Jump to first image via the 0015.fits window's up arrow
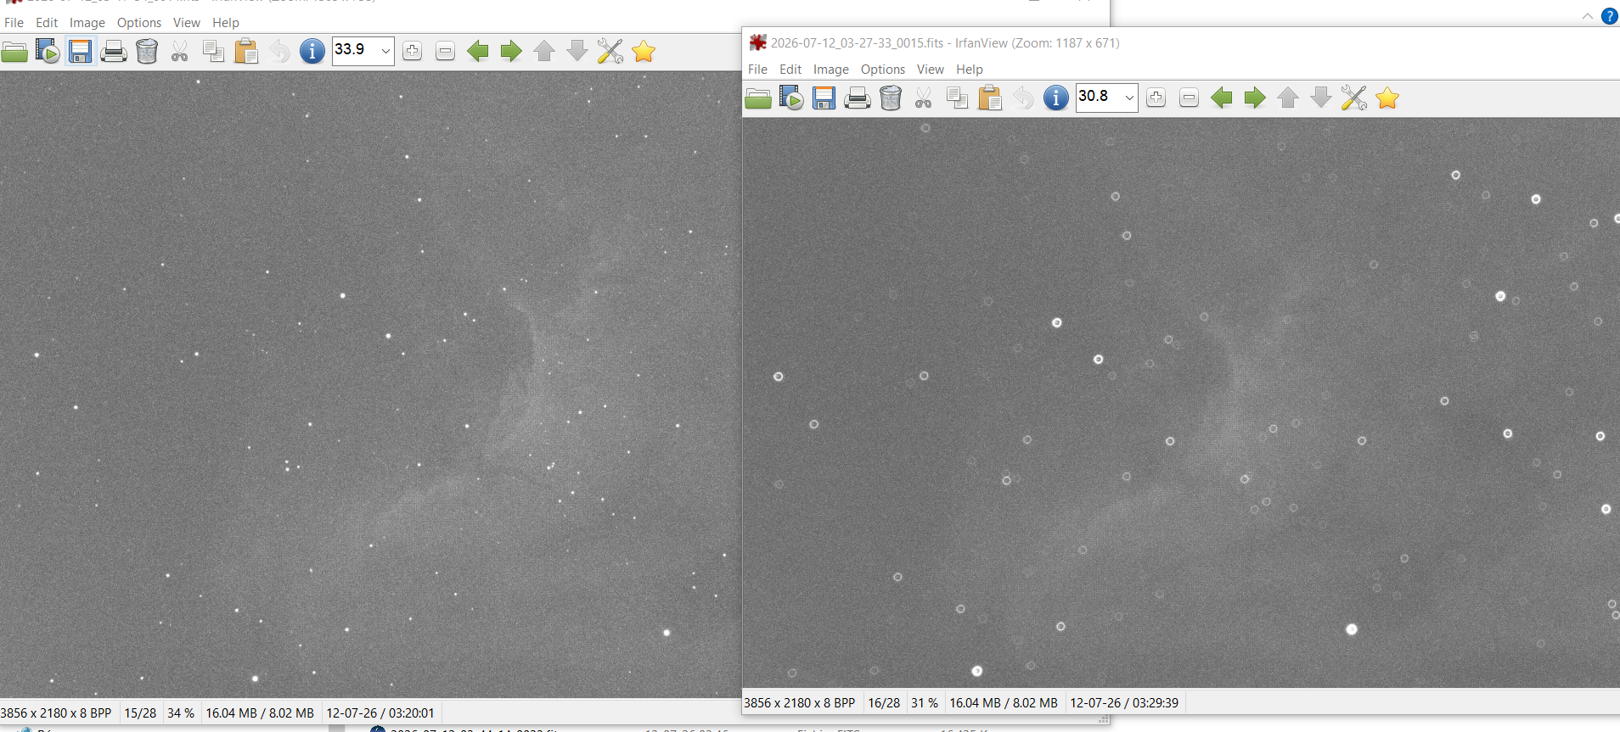Image resolution: width=1620 pixels, height=732 pixels. (x=1288, y=98)
